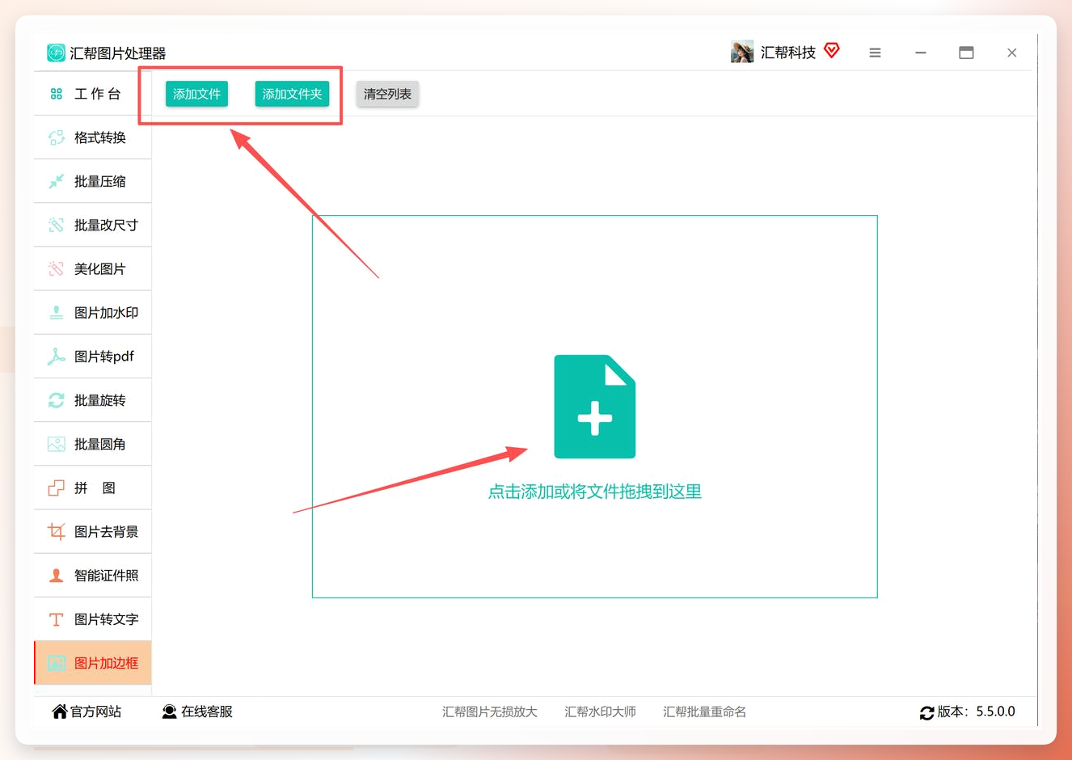Click the 格式转换 icon in sidebar
This screenshot has height=760, width=1072.
56,137
